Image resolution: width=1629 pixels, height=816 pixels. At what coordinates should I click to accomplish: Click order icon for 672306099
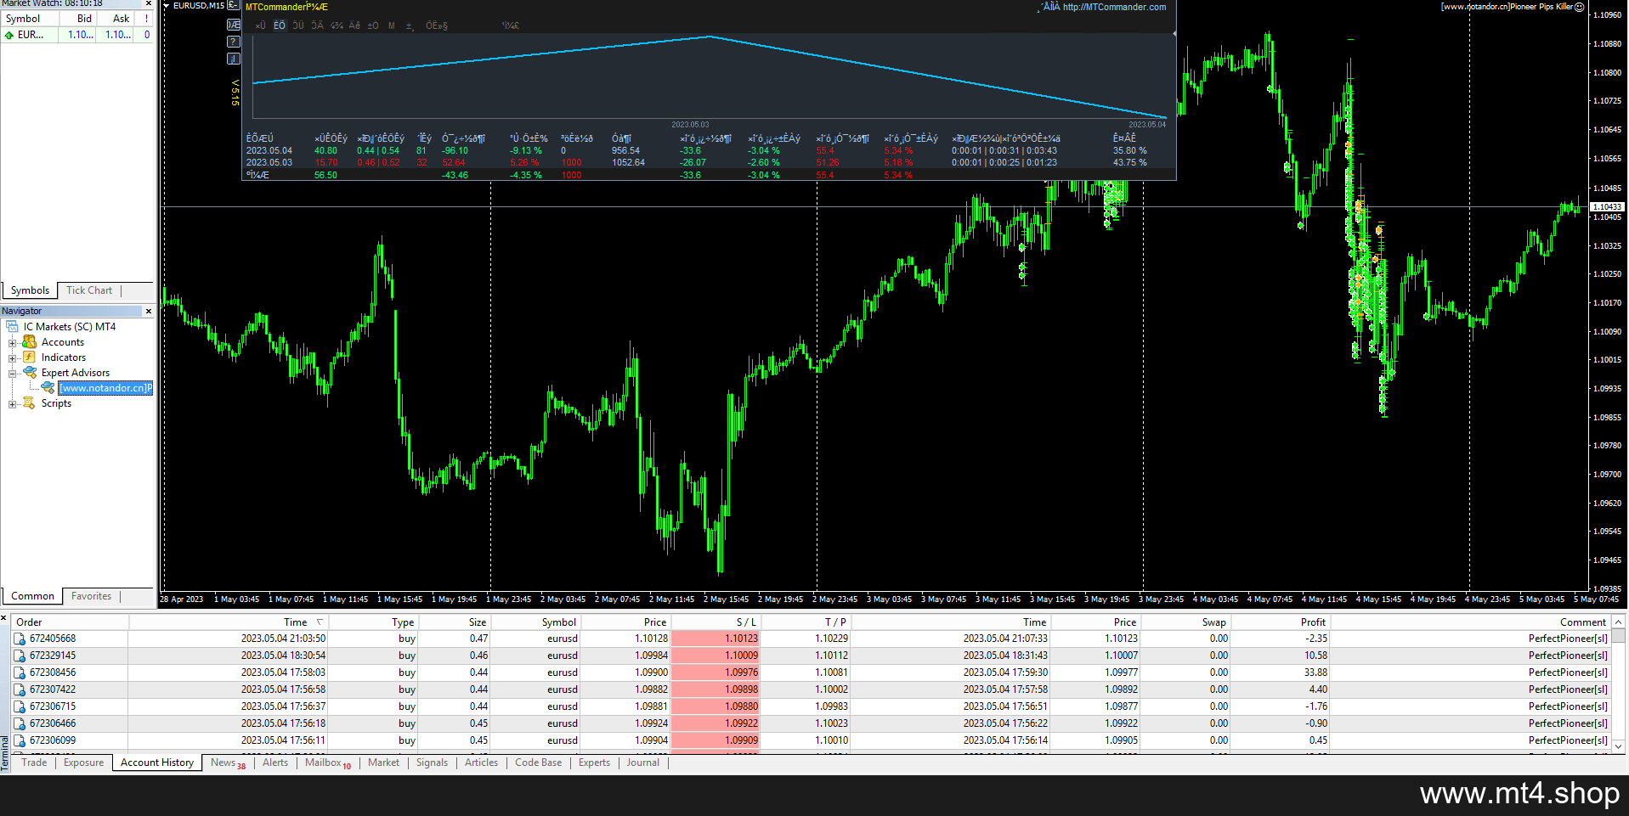[x=20, y=740]
